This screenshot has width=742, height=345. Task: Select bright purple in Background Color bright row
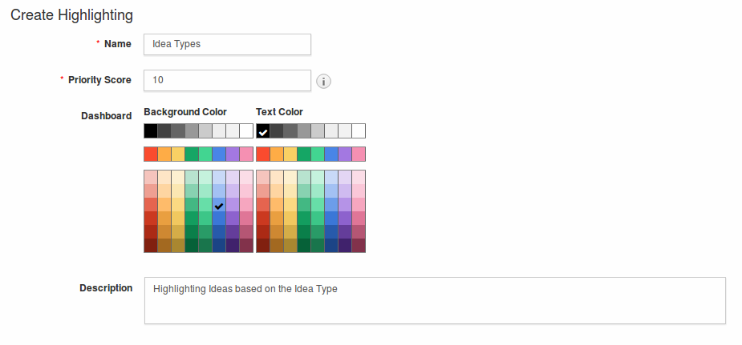[233, 154]
